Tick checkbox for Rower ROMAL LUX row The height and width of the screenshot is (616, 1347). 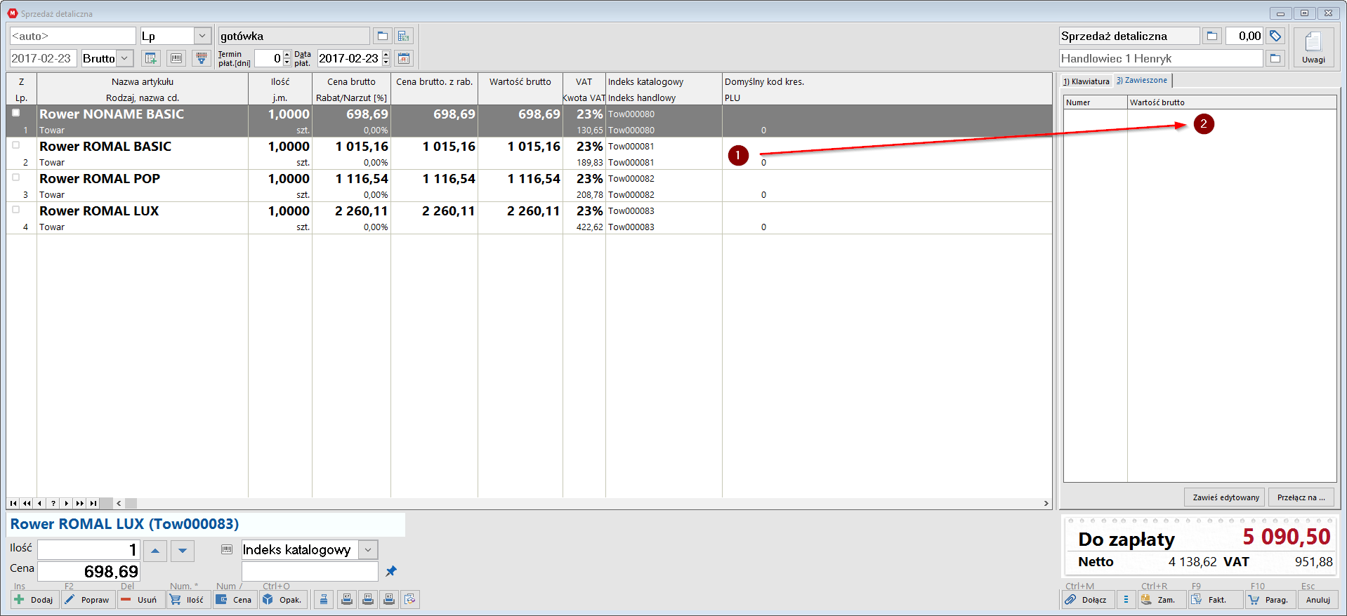(x=15, y=209)
